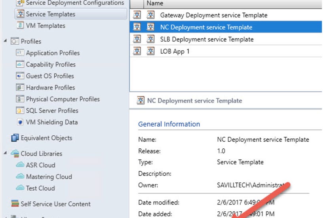
Task: Select Gateway Deployment service Template row
Action: tap(226, 15)
